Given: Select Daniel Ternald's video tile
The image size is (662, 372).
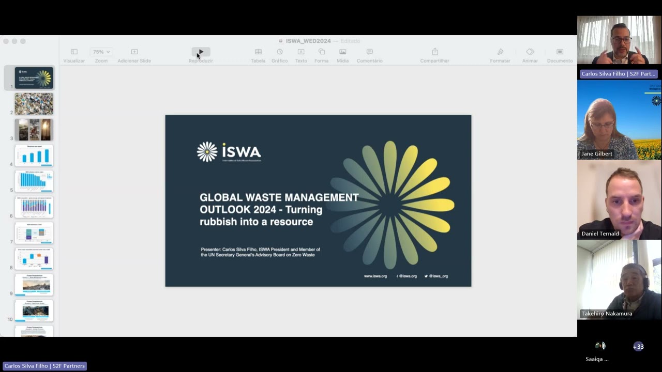Looking at the screenshot, I should 619,199.
